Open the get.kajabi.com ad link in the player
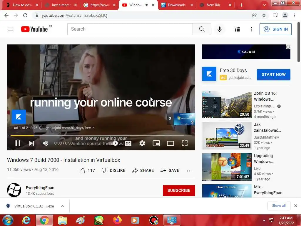Screen dimensions: 301x226 pos(70,128)
